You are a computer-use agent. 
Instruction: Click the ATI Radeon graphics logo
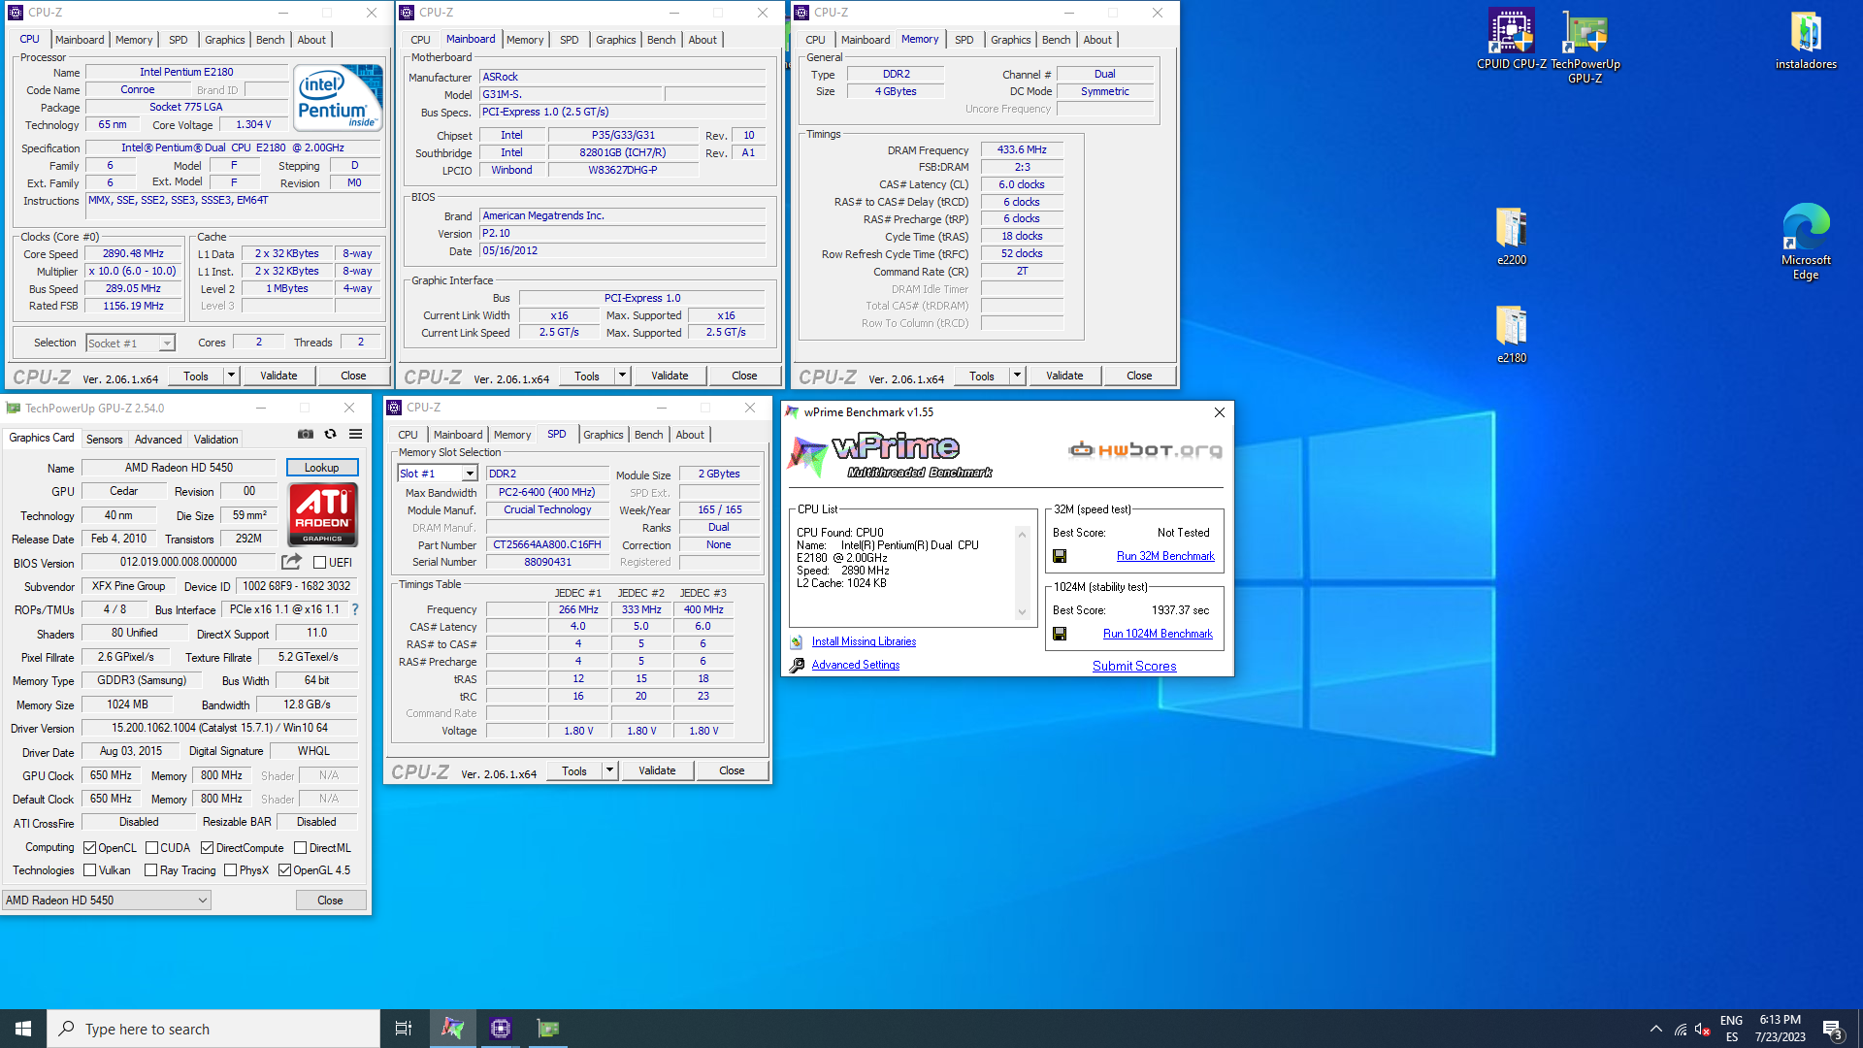pyautogui.click(x=323, y=514)
